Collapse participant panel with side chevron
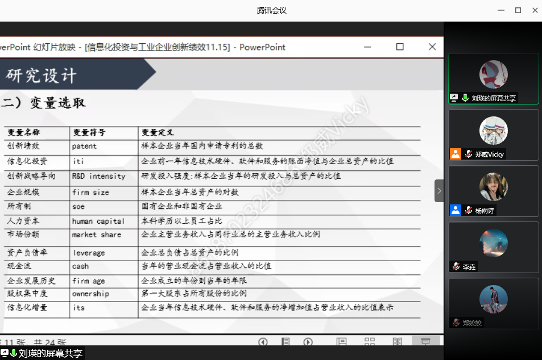Viewport: 542px width, 360px height. [439, 191]
